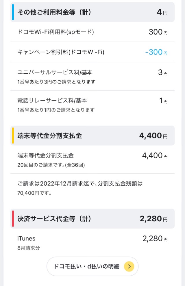Viewport: 185px width, 286px height.
Task: Select the ドコモWi-Fi利用料(spモード) row
Action: pyautogui.click(x=92, y=32)
